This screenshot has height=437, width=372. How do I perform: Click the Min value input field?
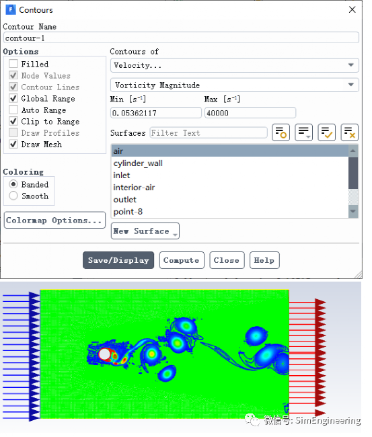coord(156,113)
